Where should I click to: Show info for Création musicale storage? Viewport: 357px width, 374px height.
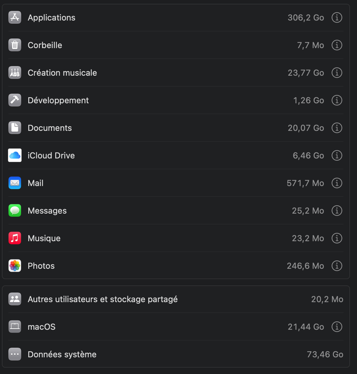(x=336, y=73)
